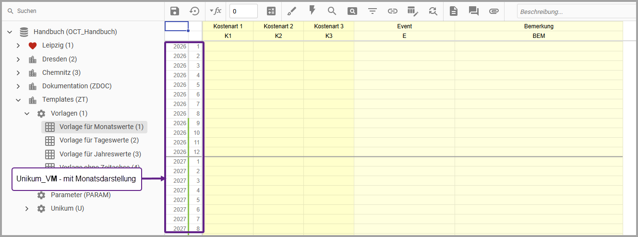Click the formula value input field showing 0

click(x=243, y=11)
